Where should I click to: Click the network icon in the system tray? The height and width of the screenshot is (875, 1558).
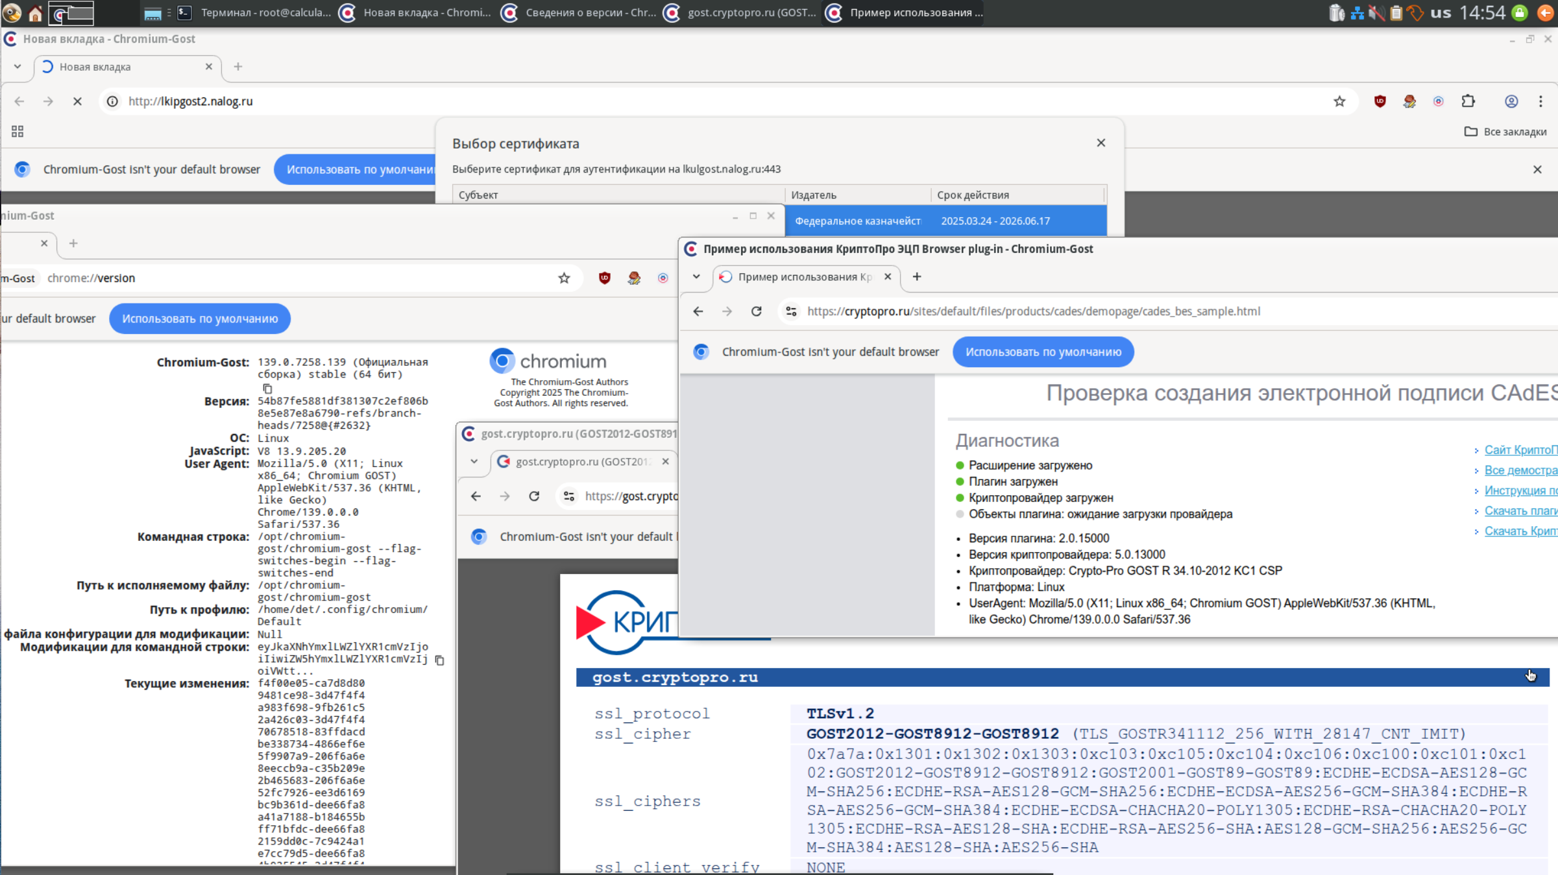[x=1357, y=12]
